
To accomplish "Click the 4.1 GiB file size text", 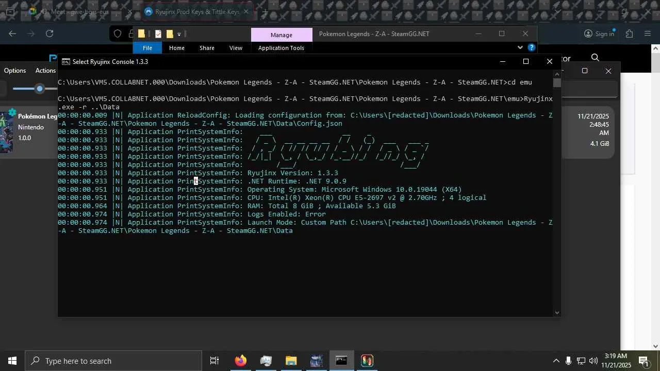I will click(600, 144).
